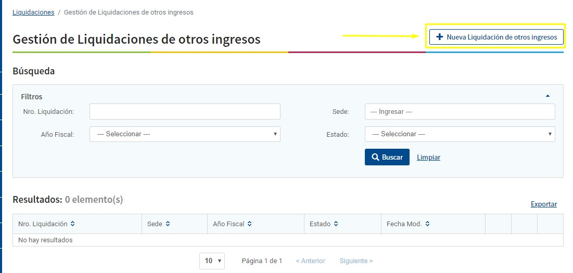Click the Exportar link

click(x=544, y=204)
